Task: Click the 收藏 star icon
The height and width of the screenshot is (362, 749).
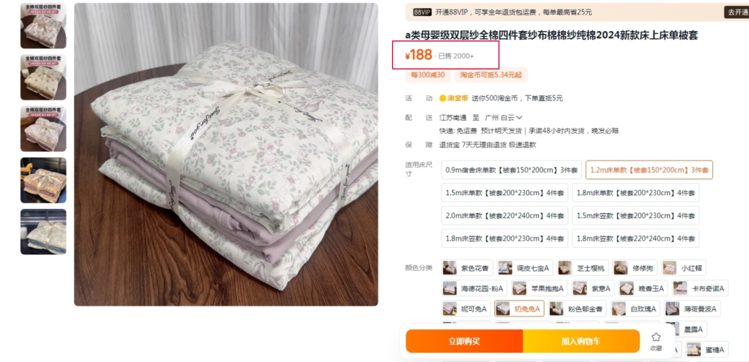Action: 656,337
